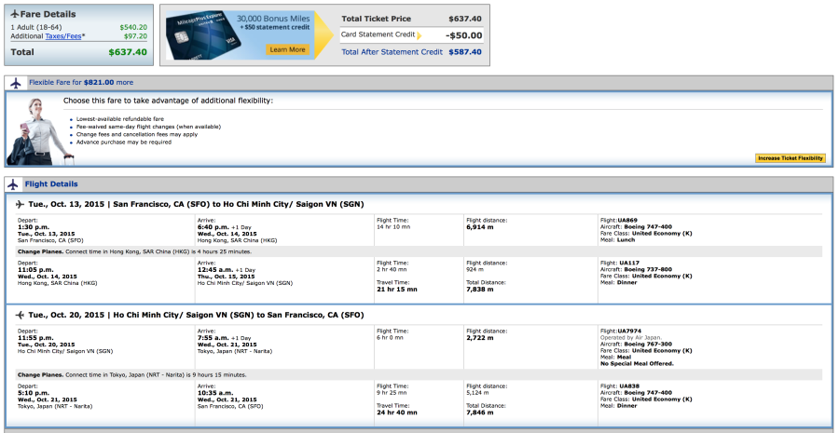839x433 pixels.
Task: Click the Boeing 767-300 aircraft text
Action: coord(648,345)
